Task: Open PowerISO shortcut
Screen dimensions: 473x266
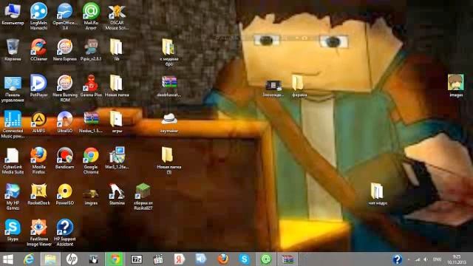Action: pyautogui.click(x=64, y=194)
